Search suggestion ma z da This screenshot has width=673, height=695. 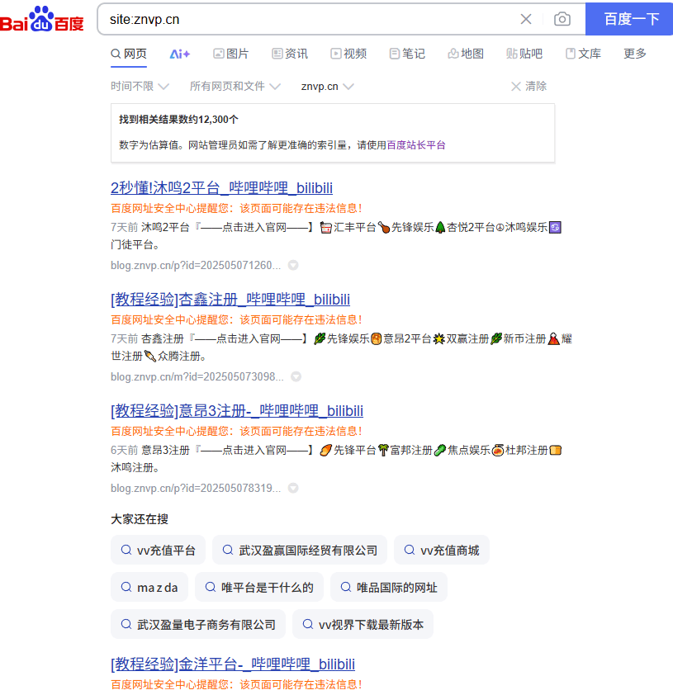(149, 588)
